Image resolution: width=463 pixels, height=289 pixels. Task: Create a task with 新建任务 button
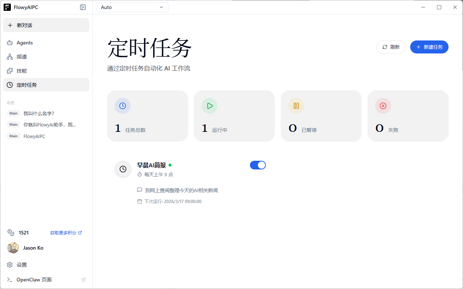click(429, 47)
